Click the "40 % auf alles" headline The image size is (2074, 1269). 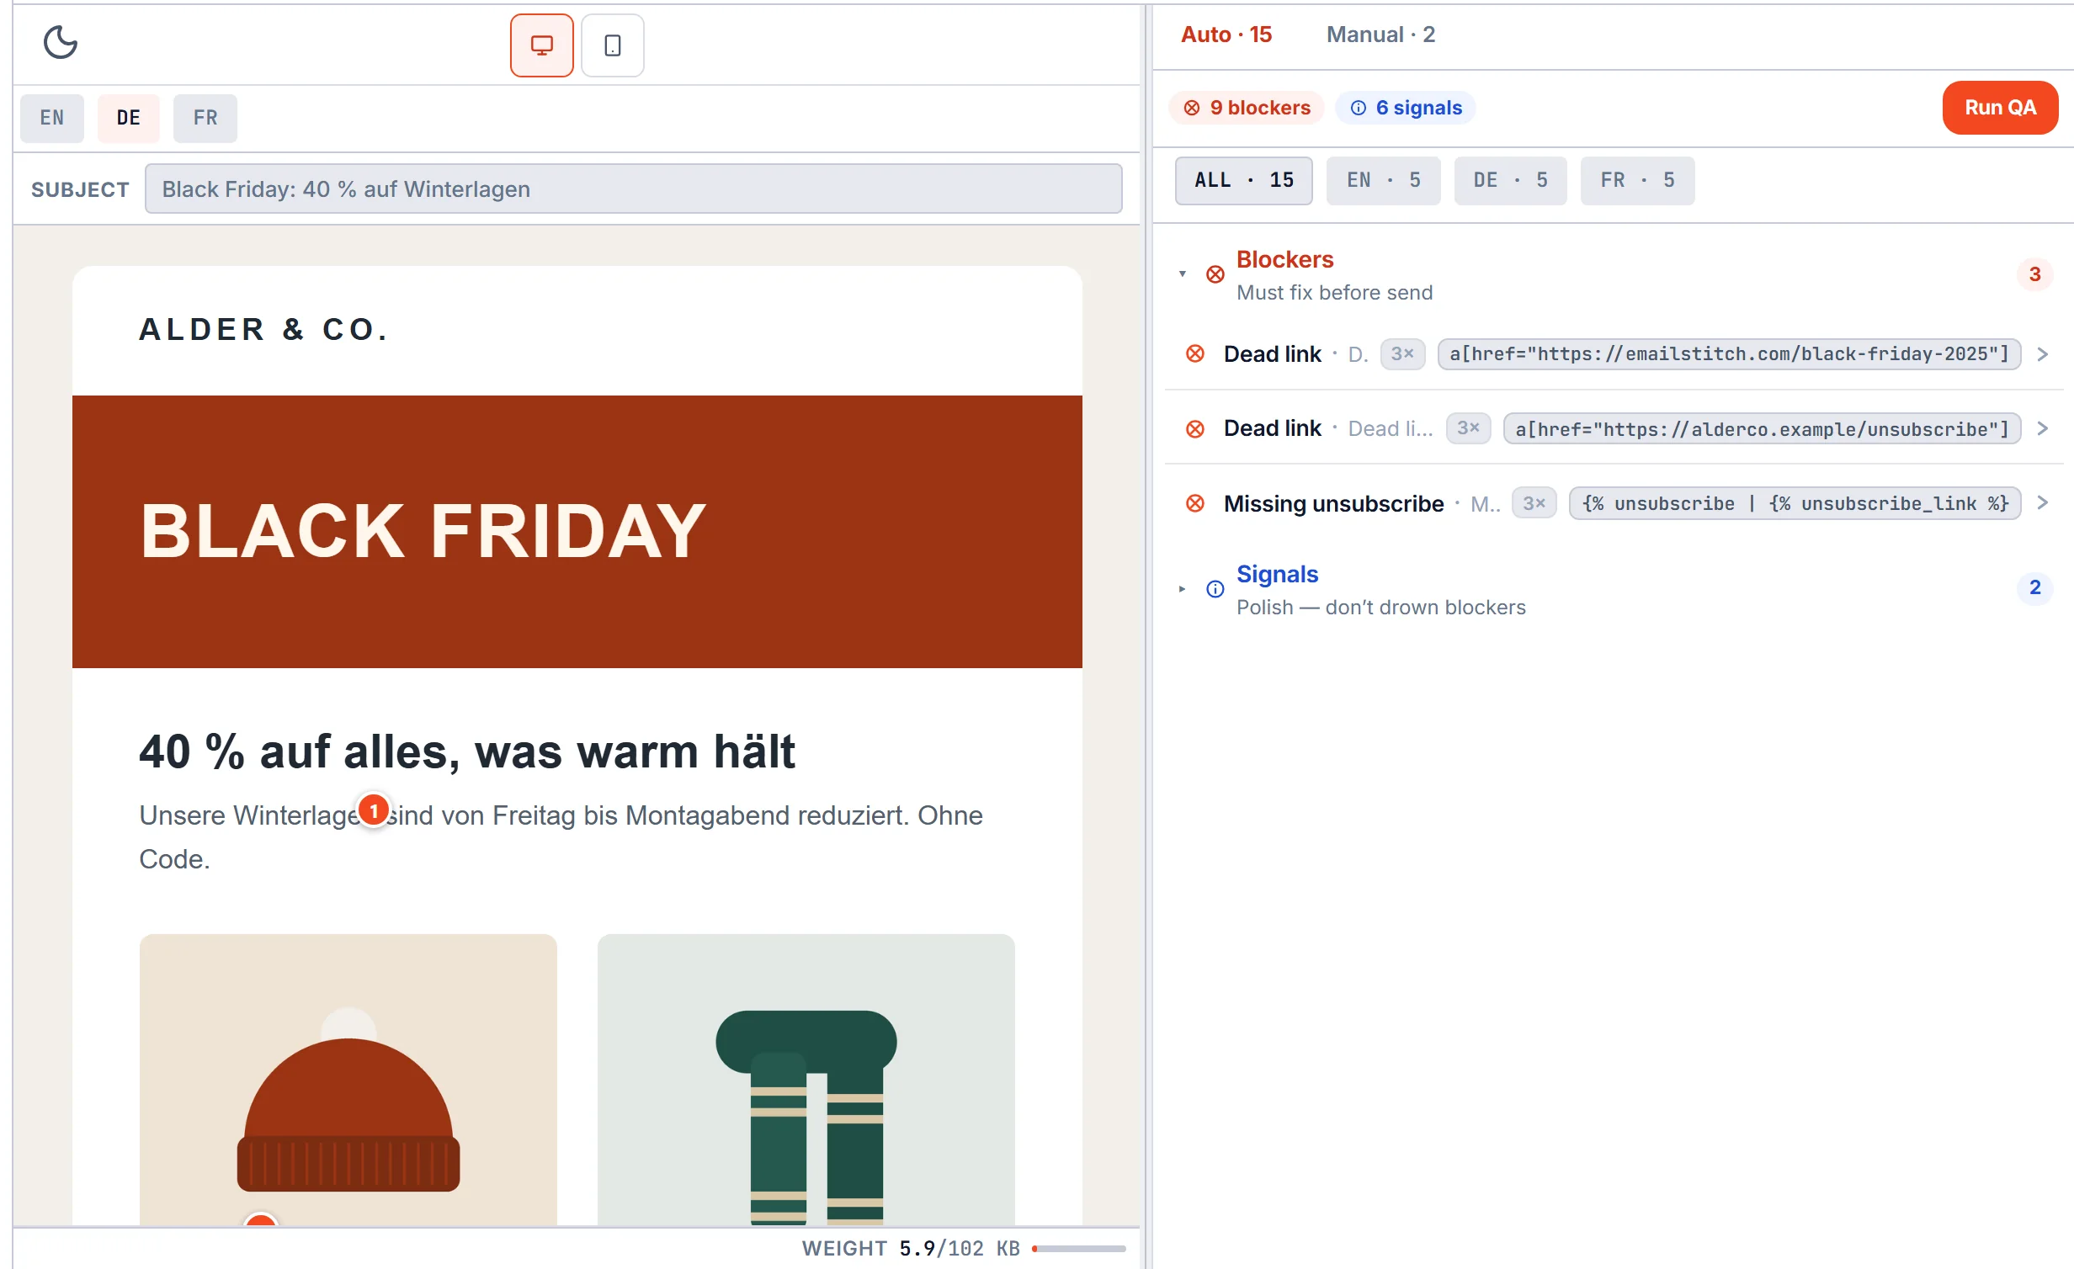coord(466,751)
